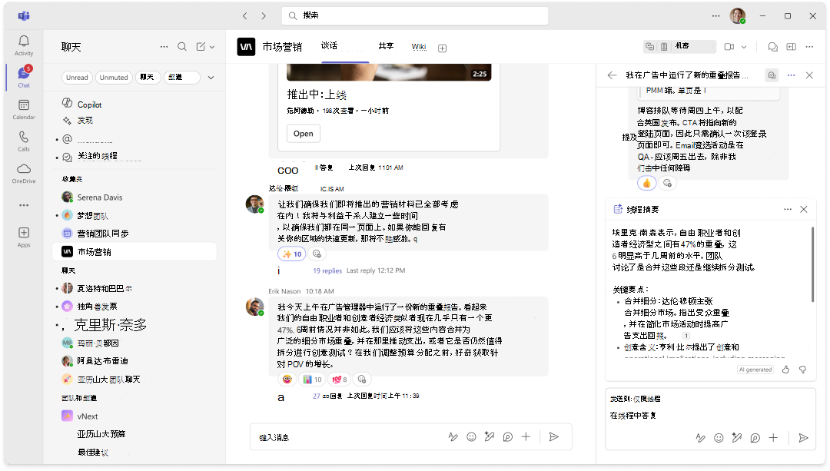Viewport: 830px width, 471px height.
Task: Open emoji picker in thread compose box
Action: [719, 438]
